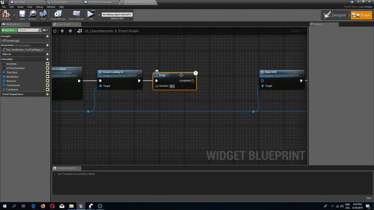374x210 pixels.
Task: Click reroute node below Clear HUD
Action: click(x=253, y=111)
